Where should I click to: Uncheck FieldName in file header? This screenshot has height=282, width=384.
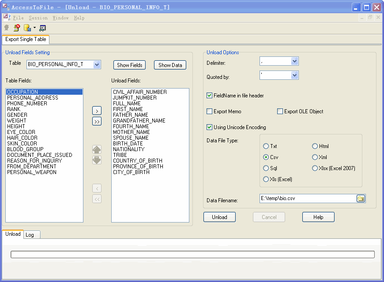pos(209,95)
